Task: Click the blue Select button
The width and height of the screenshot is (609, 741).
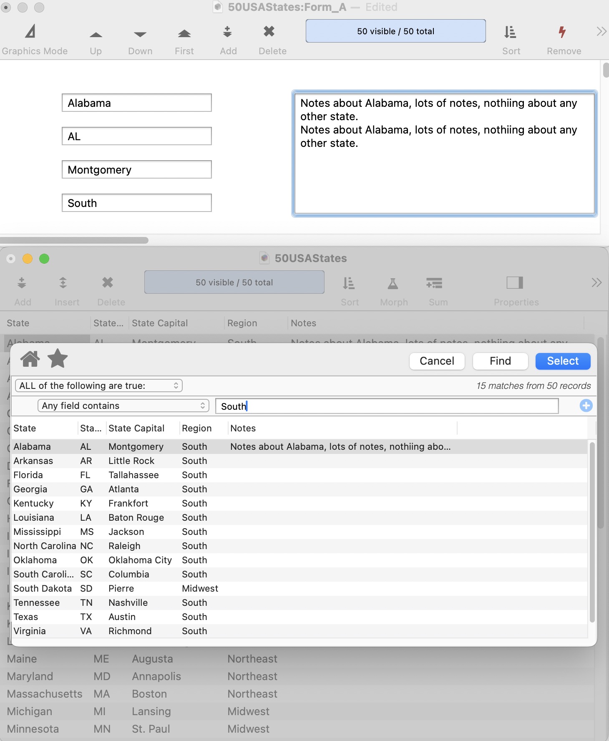Action: tap(563, 361)
